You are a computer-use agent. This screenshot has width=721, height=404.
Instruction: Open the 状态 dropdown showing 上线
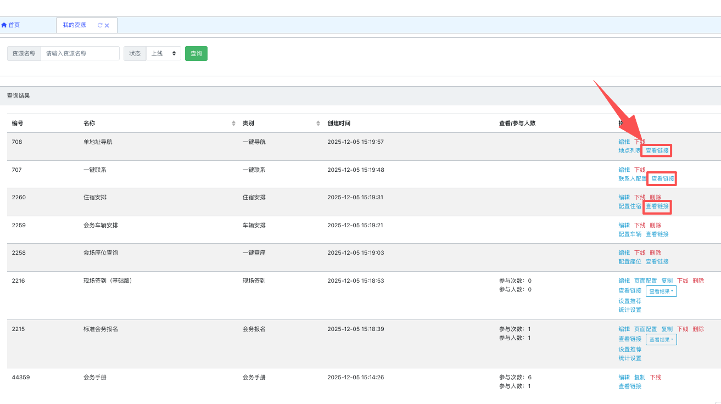pos(163,53)
